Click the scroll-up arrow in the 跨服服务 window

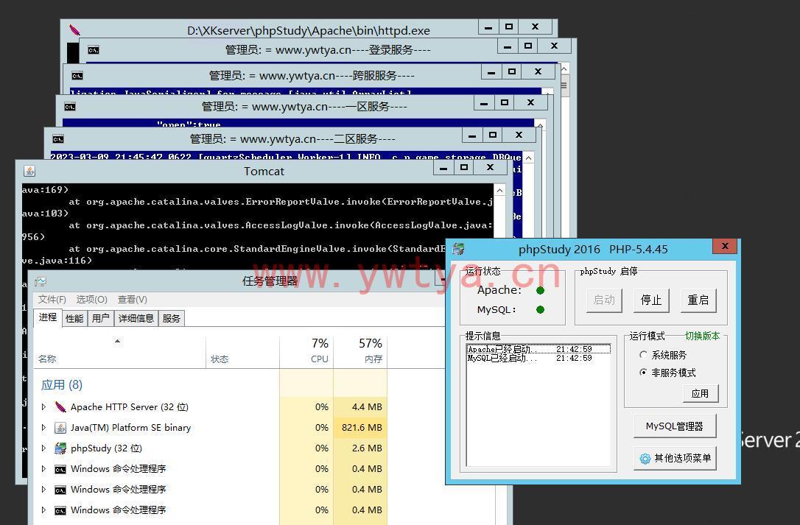point(548,93)
